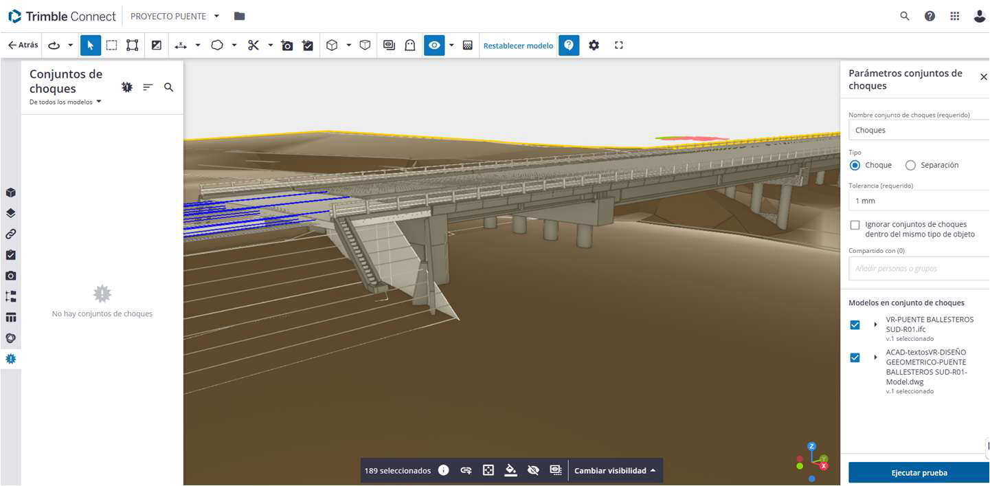The image size is (990, 486).
Task: Check Ignorar conjuntos de choques checkbox
Action: 855,225
